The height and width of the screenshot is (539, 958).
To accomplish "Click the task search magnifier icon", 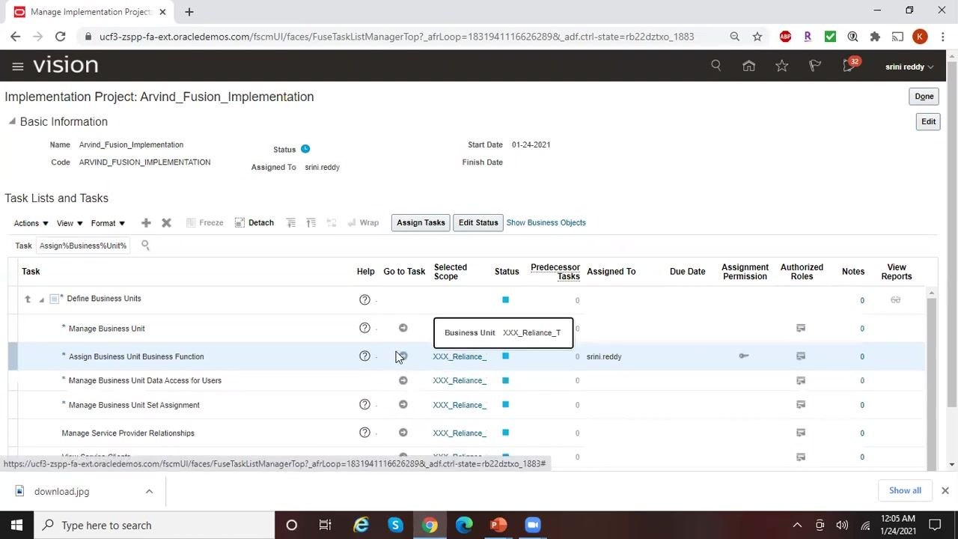I will click(x=145, y=246).
